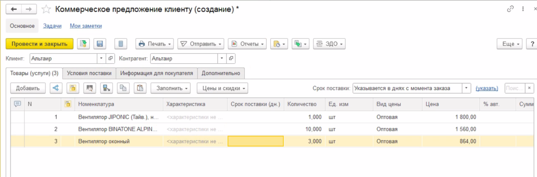Switch to the Условия поставки tab
The image size is (537, 177).
(89, 73)
